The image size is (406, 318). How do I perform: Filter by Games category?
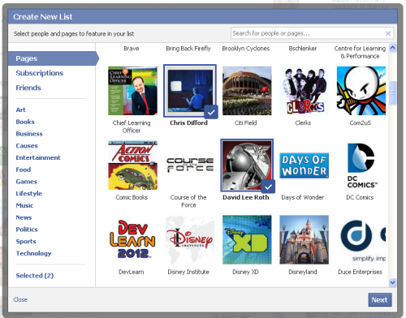(27, 182)
